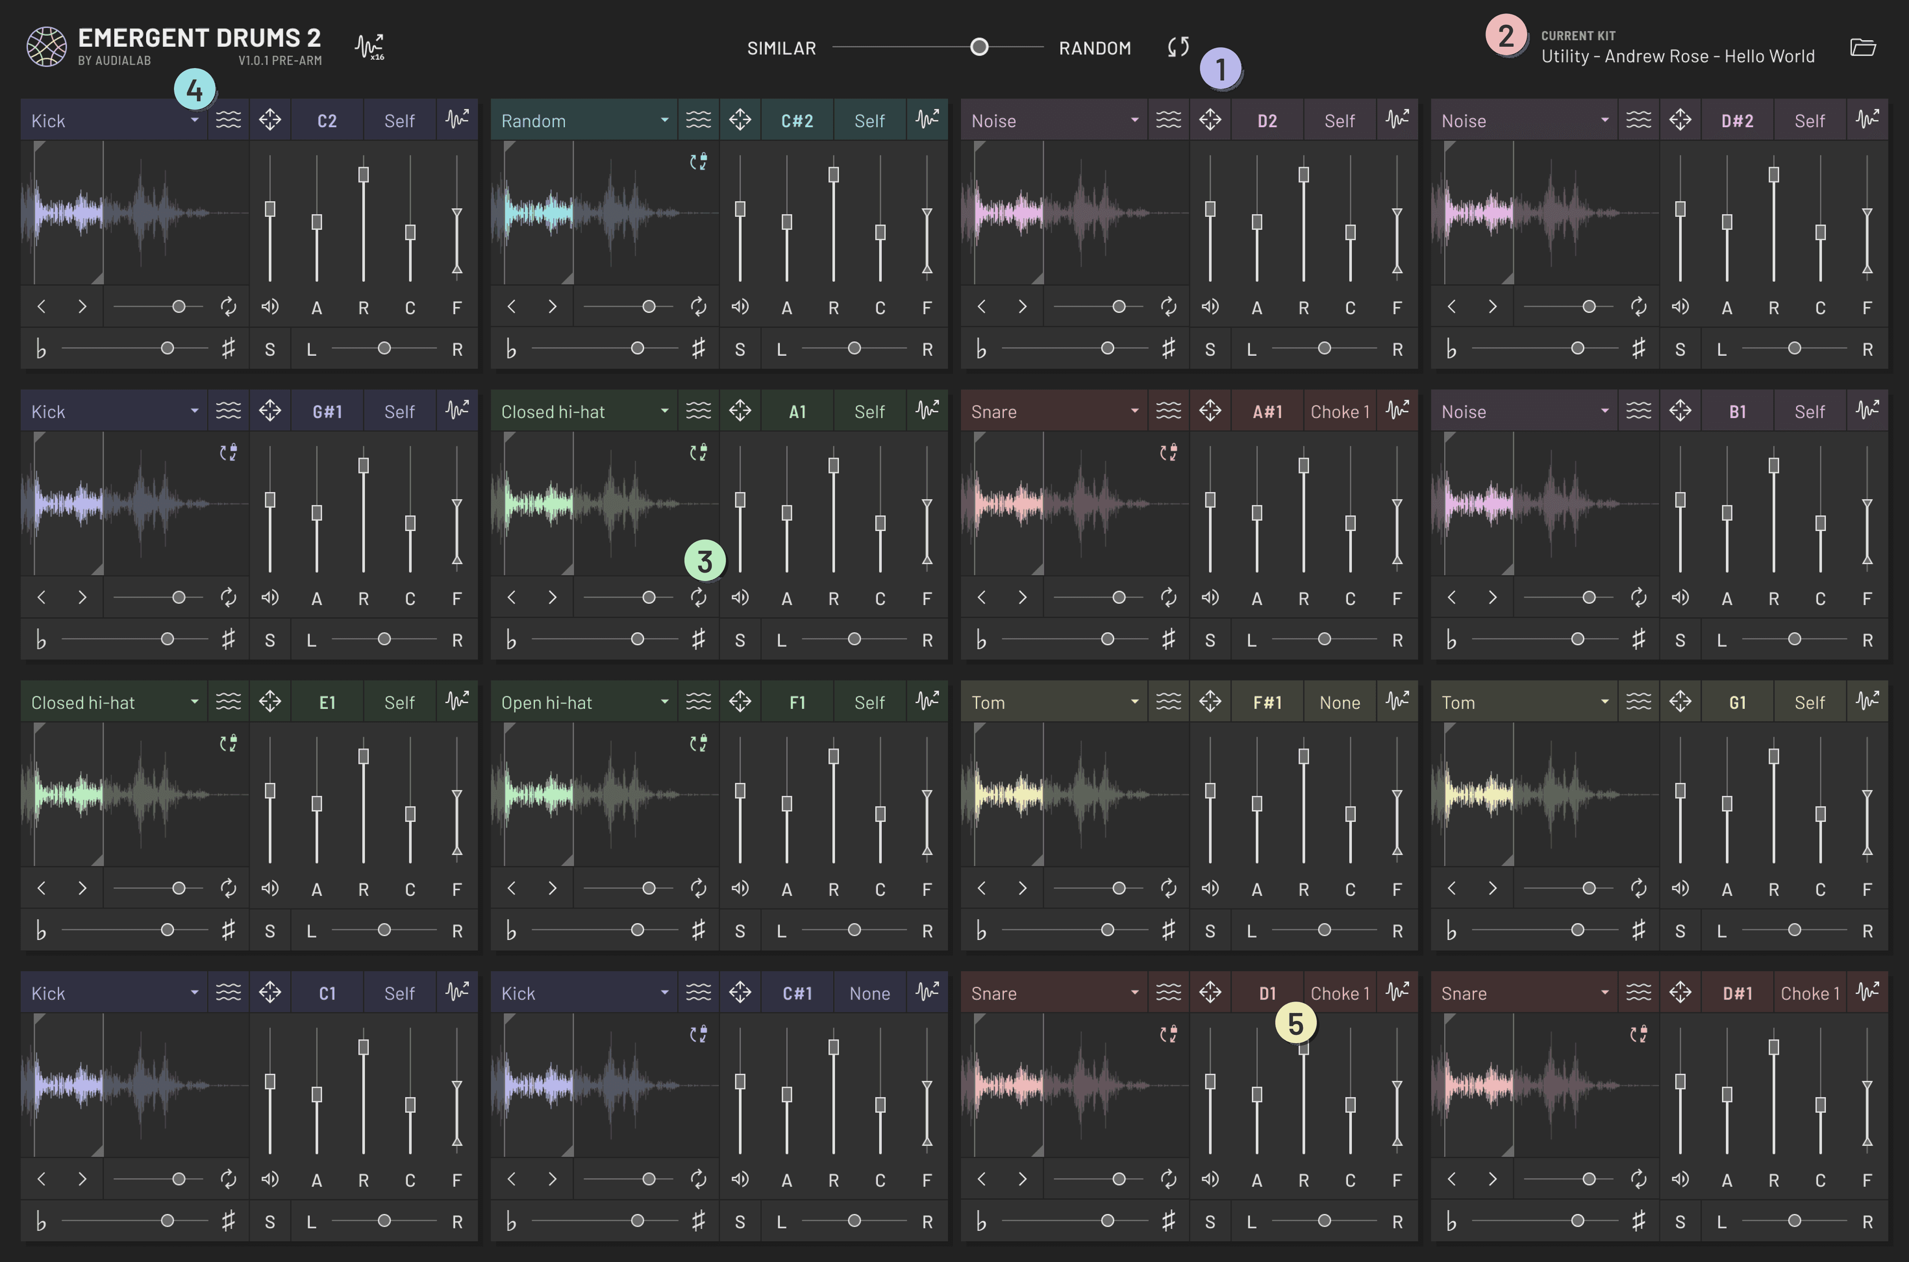Open the Self choke dropdown on Closed hi-hat A1

pos(869,411)
